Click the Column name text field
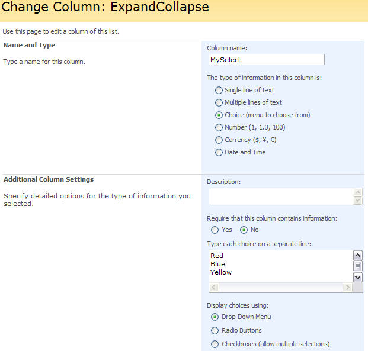The image size is (368, 351). 265,60
